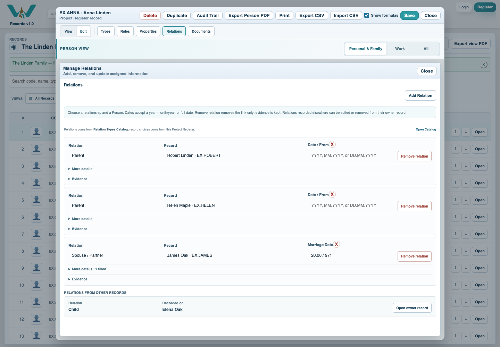Close the Manage Relations panel
The image size is (500, 347).
(427, 71)
